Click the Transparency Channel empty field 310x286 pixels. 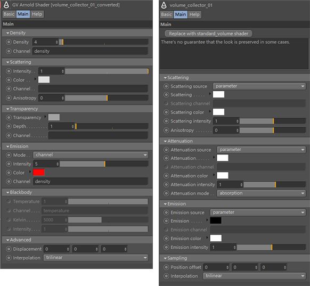tap(98, 135)
